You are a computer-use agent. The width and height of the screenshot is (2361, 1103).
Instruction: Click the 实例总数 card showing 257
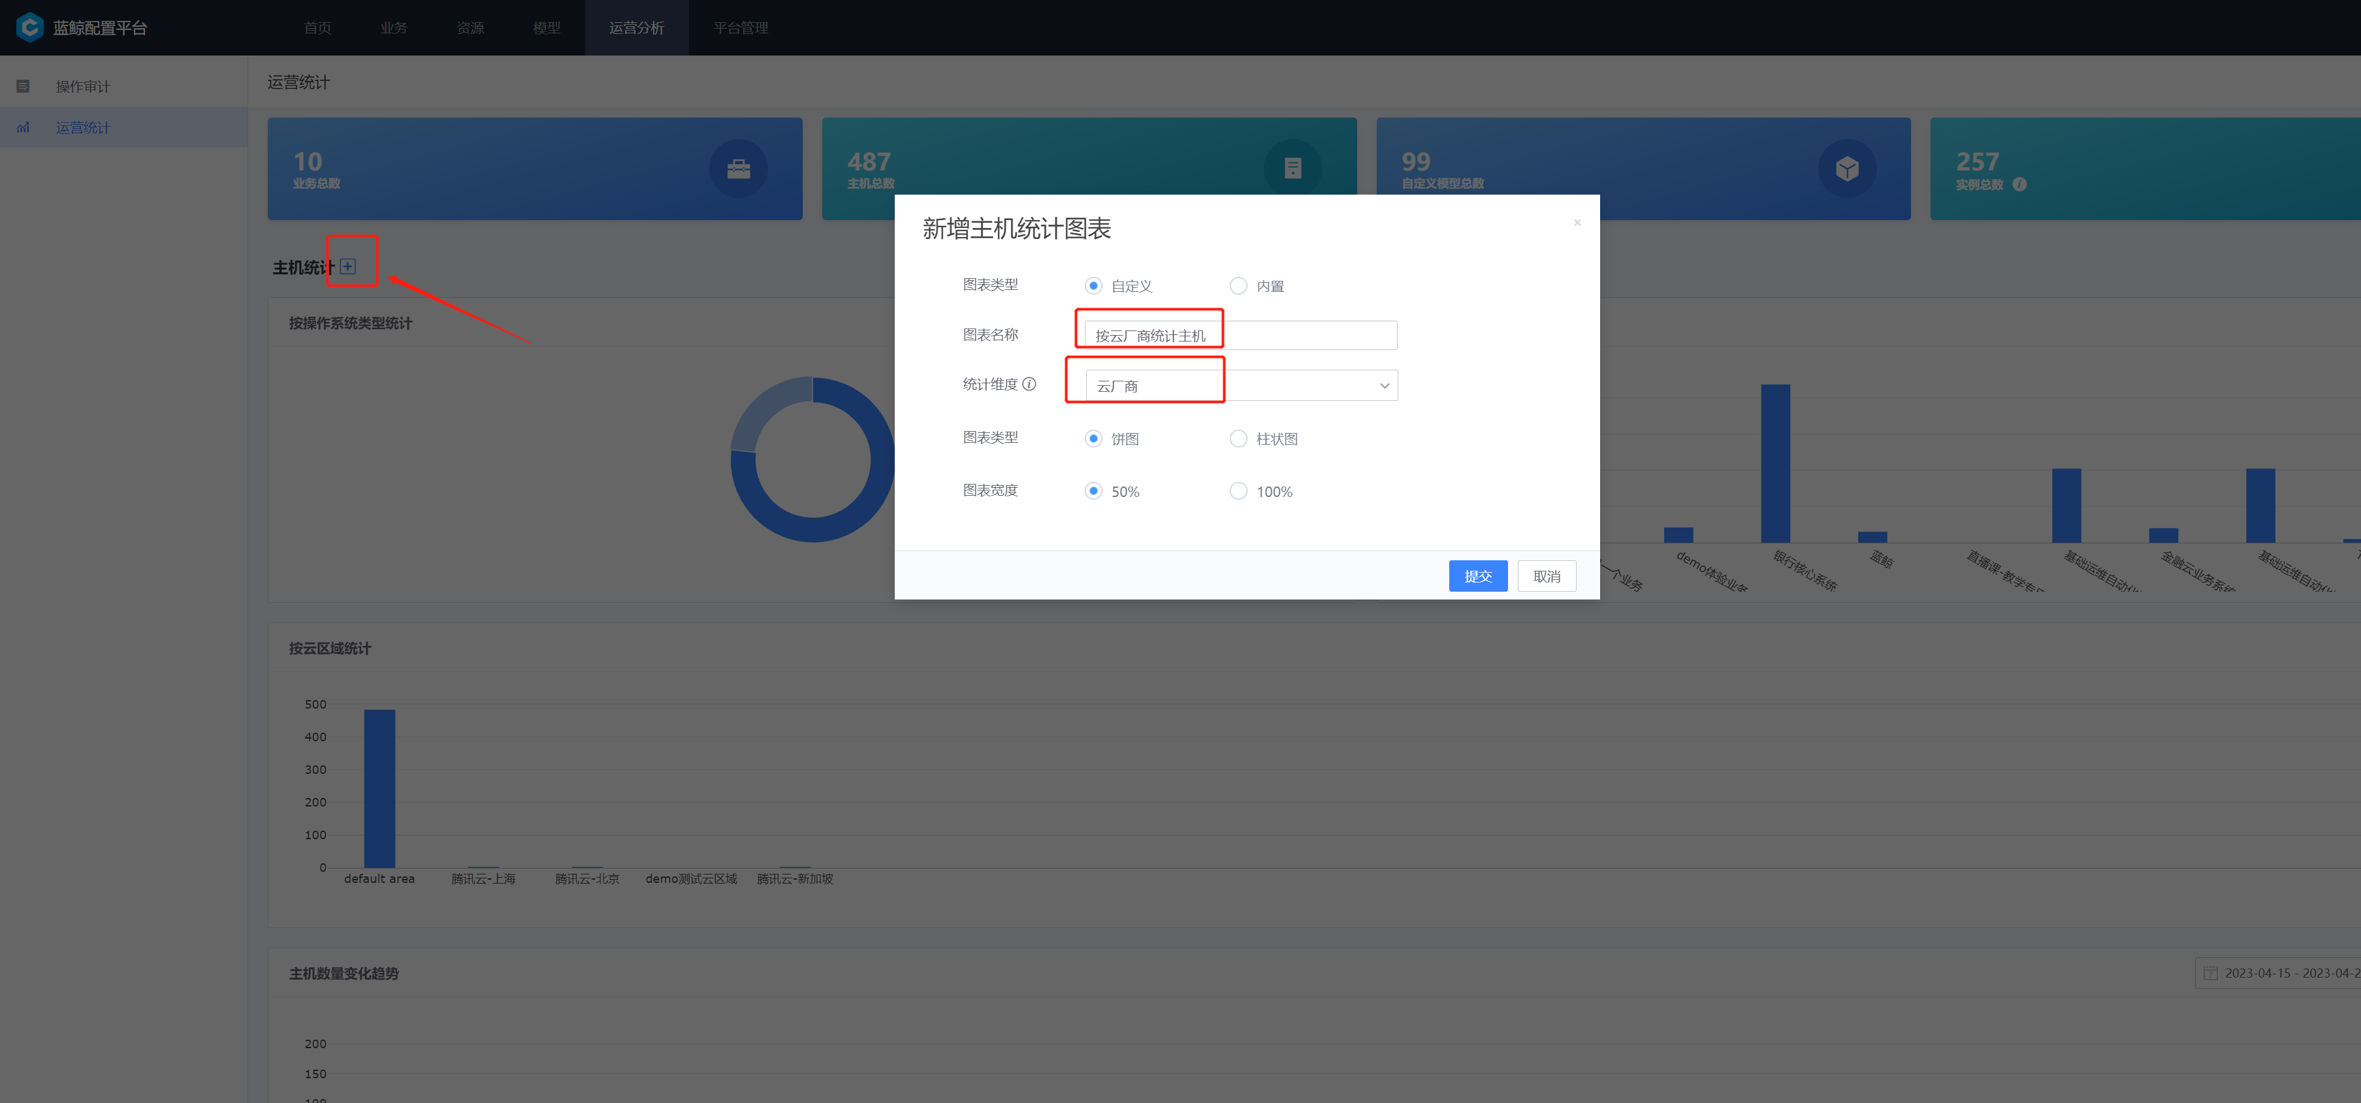click(x=2145, y=168)
